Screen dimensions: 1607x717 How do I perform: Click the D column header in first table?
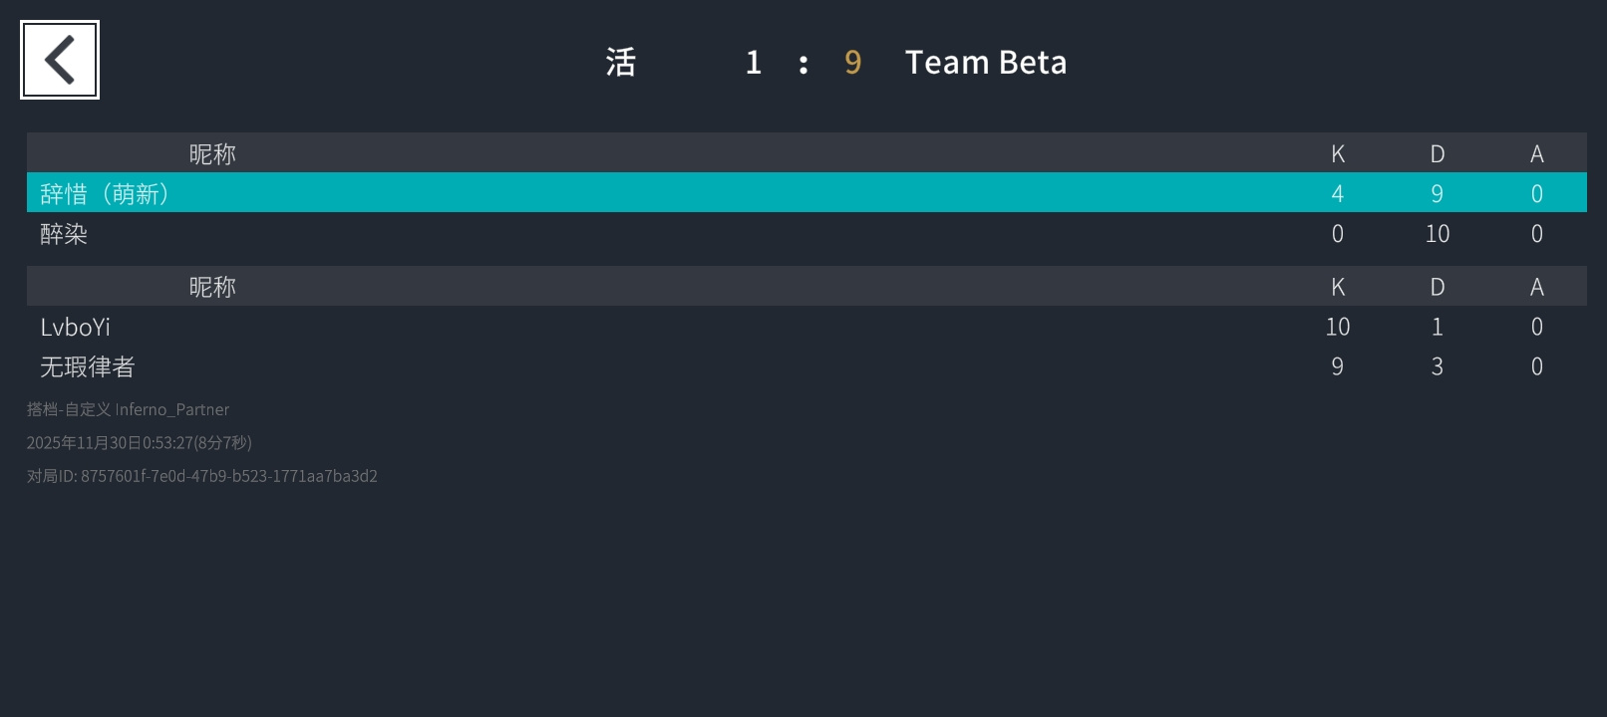pos(1438,153)
